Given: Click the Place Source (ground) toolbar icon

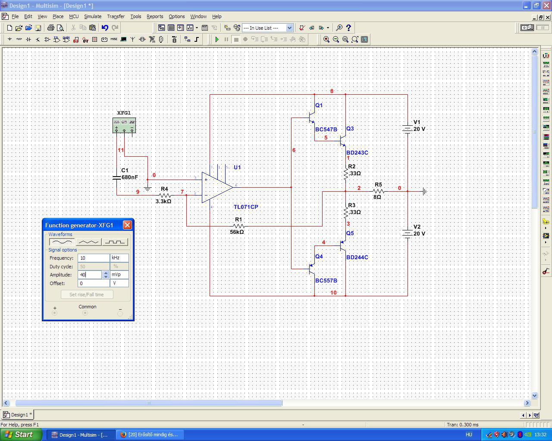Looking at the screenshot, I should [x=9, y=39].
